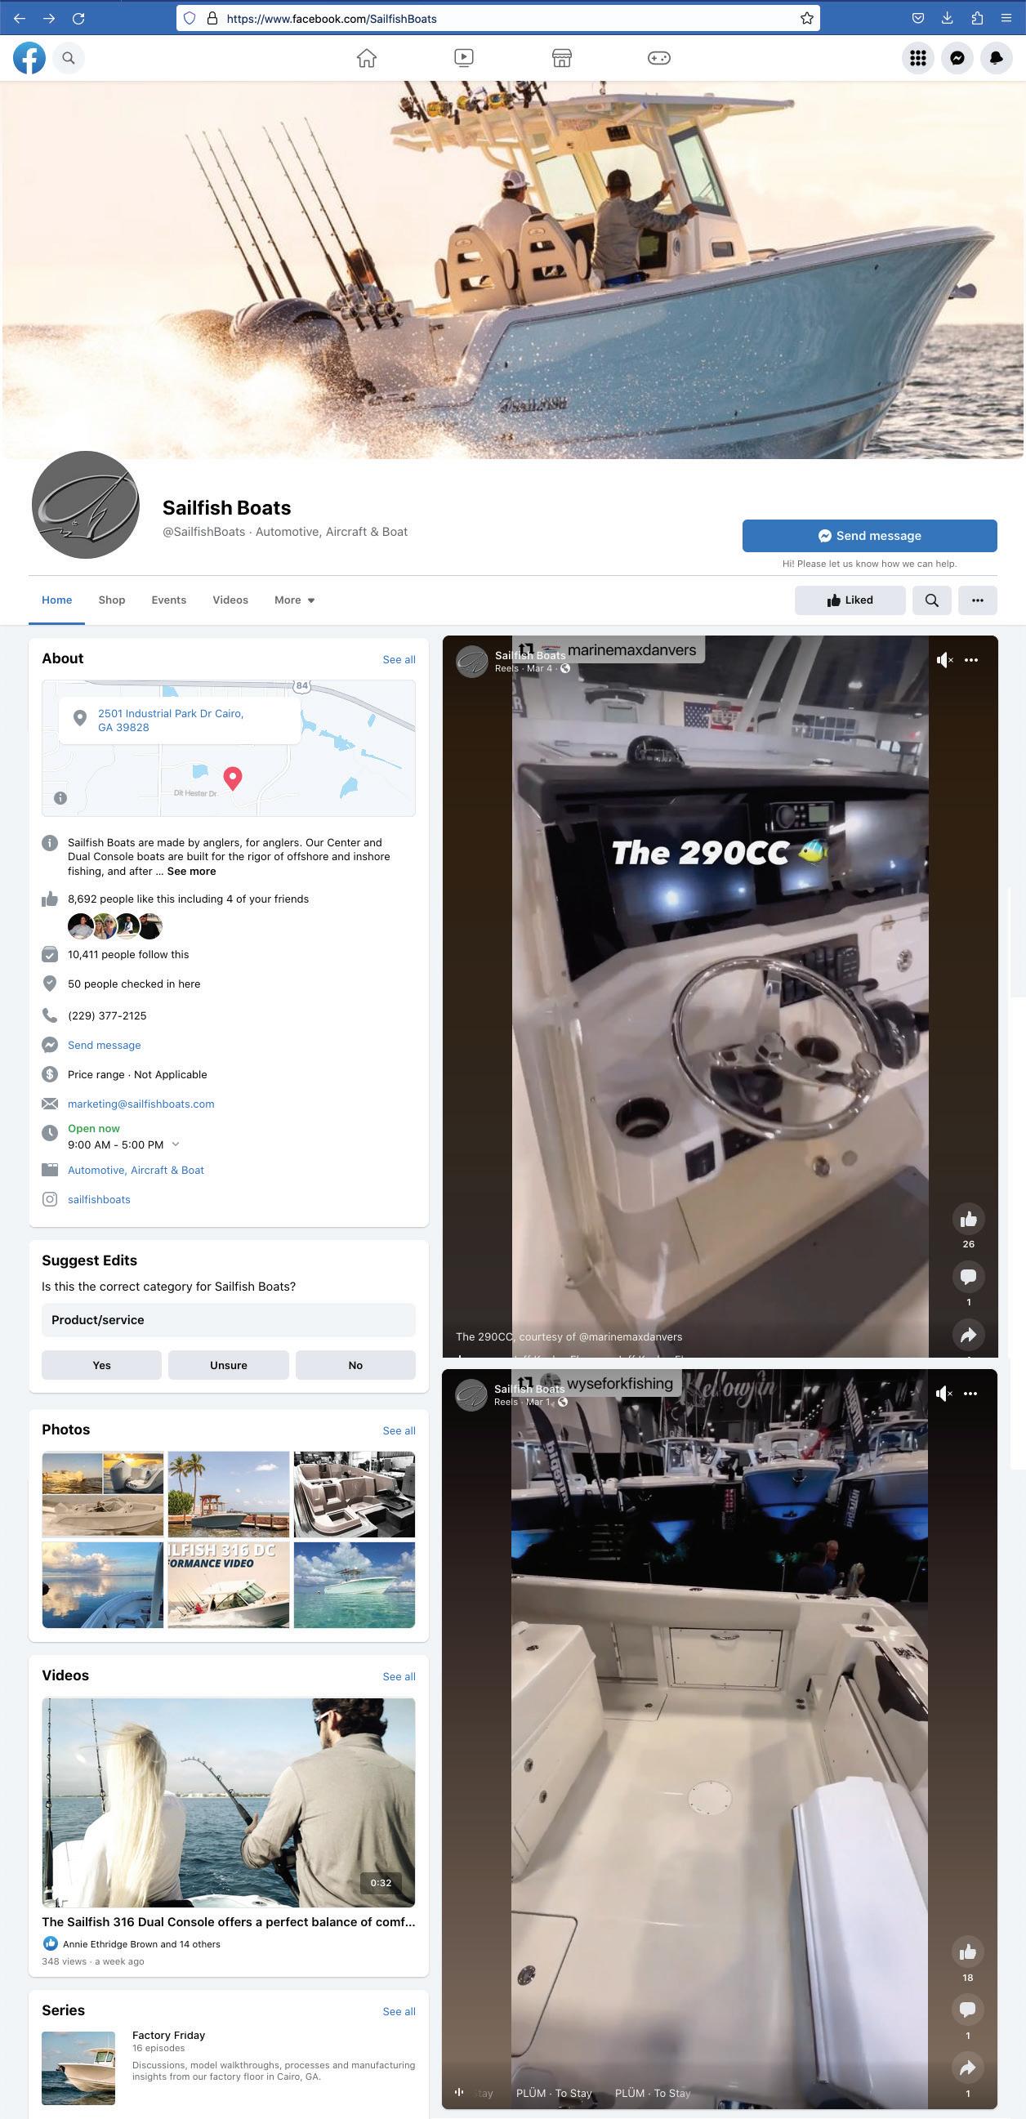Viewport: 1026px width, 2119px height.
Task: Open the browser hamburger menu
Action: (x=1006, y=18)
